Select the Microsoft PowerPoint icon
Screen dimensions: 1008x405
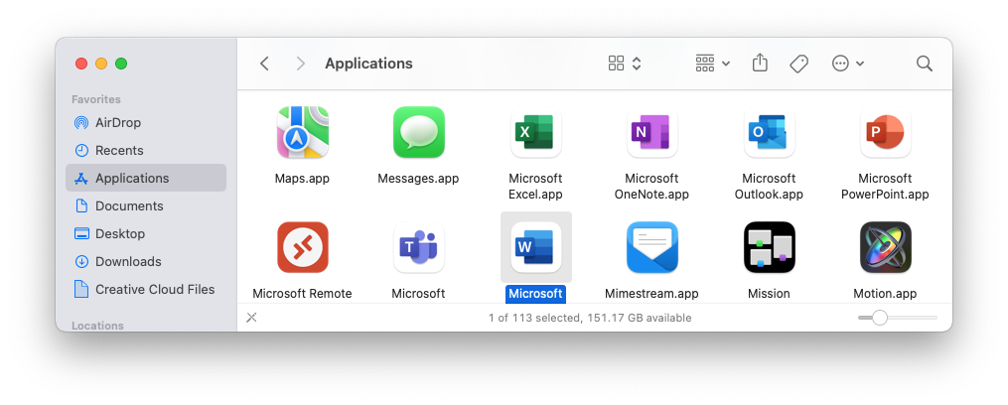(x=885, y=133)
